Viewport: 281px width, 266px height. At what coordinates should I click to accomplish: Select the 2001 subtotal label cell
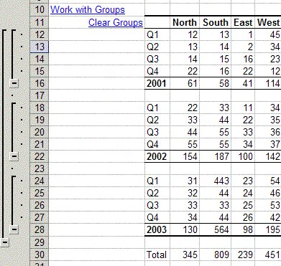[157, 83]
